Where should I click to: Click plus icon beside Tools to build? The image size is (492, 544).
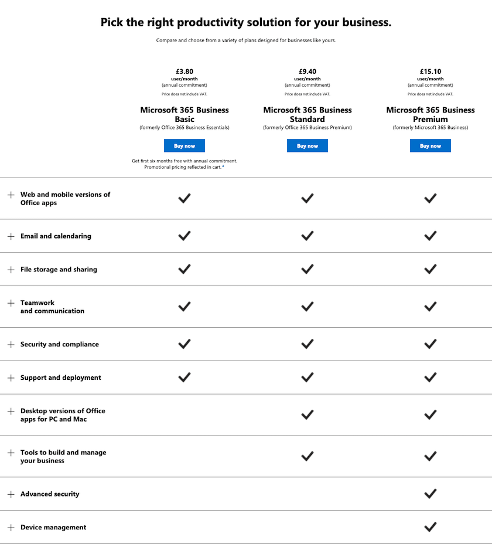click(11, 453)
